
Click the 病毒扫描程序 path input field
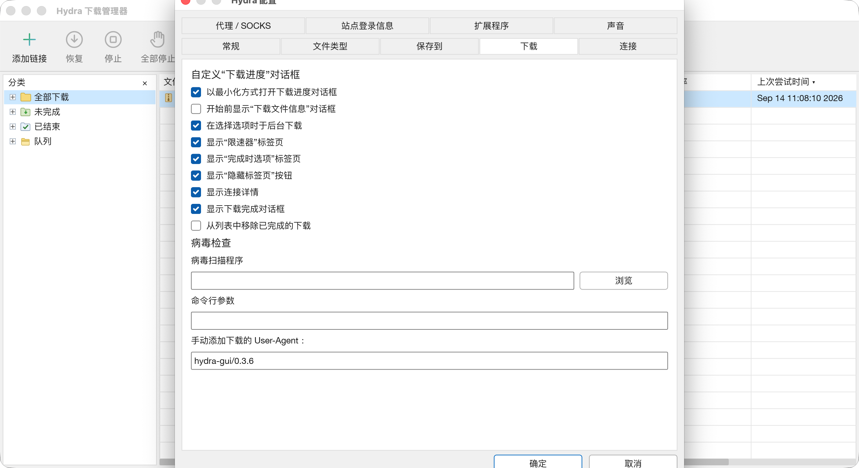point(382,281)
